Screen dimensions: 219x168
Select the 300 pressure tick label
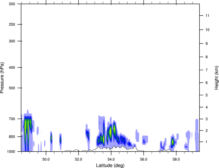point(12,41)
